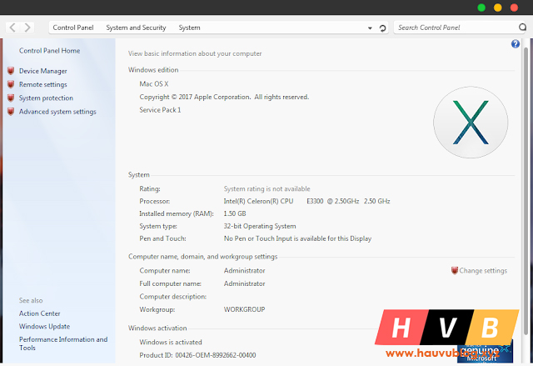Click the shield icon beside System protection
Image resolution: width=533 pixels, height=366 pixels.
click(x=11, y=98)
